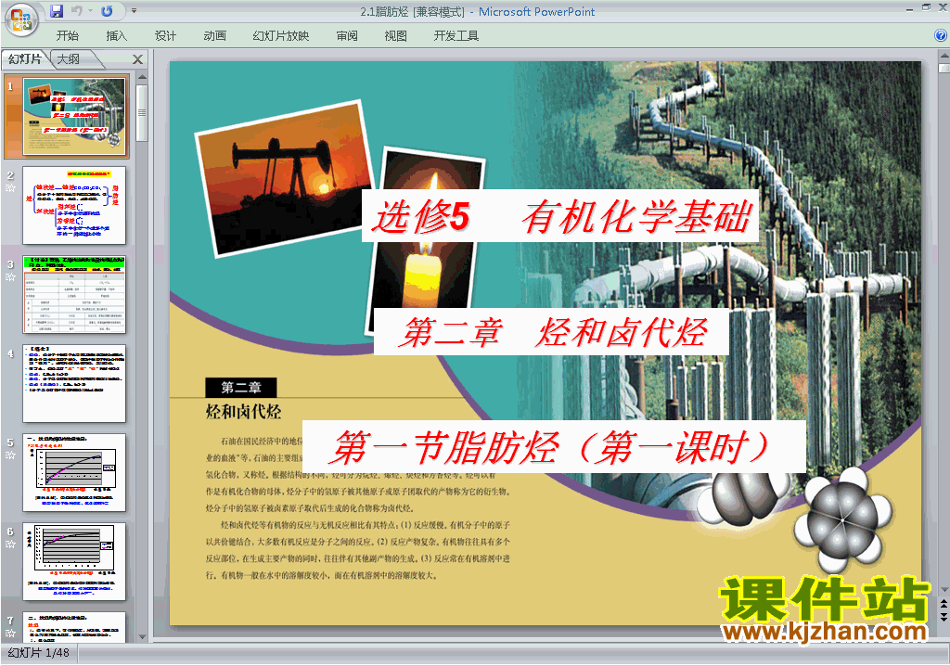Select the text box 第二章 烃和卤代烃
The height and width of the screenshot is (666, 950).
point(551,332)
